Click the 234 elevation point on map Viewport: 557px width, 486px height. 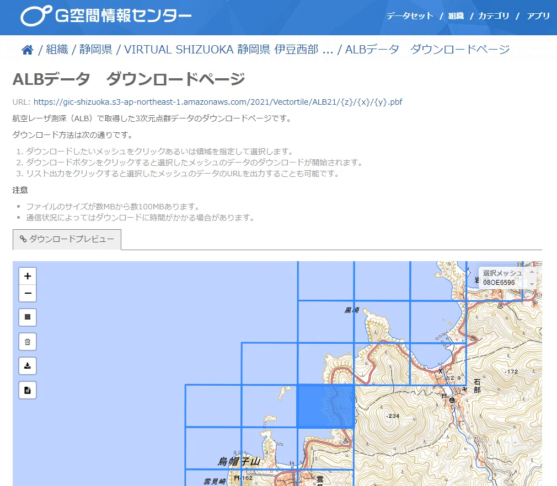[x=393, y=415]
